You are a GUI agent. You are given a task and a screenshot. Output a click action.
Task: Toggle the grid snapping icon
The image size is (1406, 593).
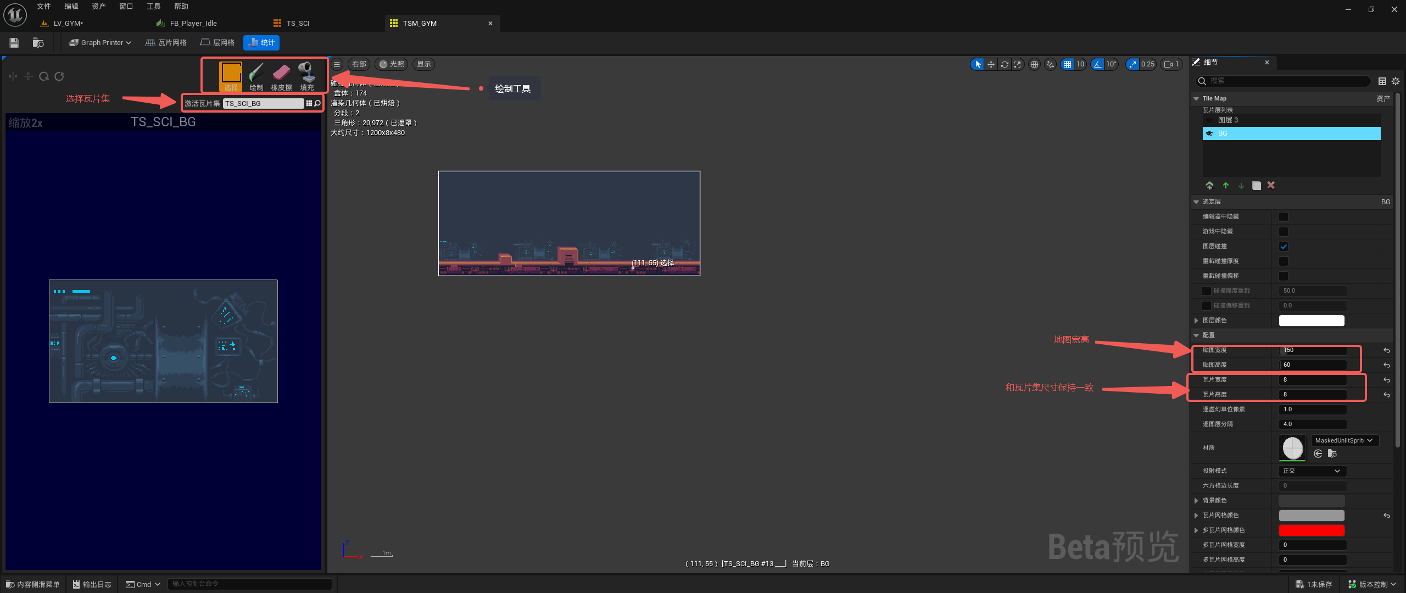pos(1067,65)
